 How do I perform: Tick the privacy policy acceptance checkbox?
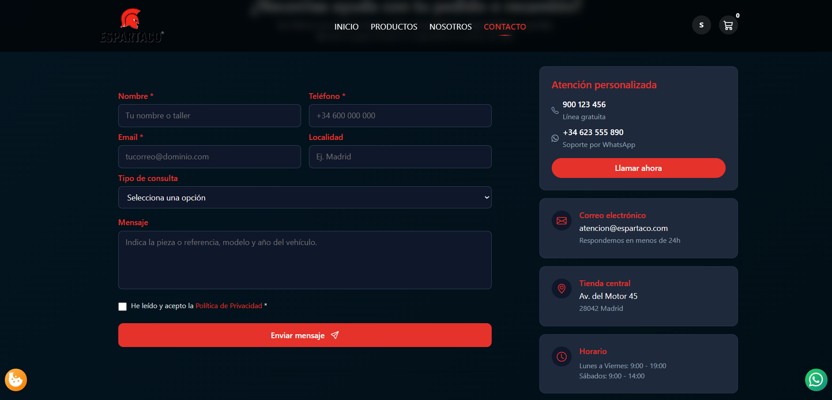[123, 306]
